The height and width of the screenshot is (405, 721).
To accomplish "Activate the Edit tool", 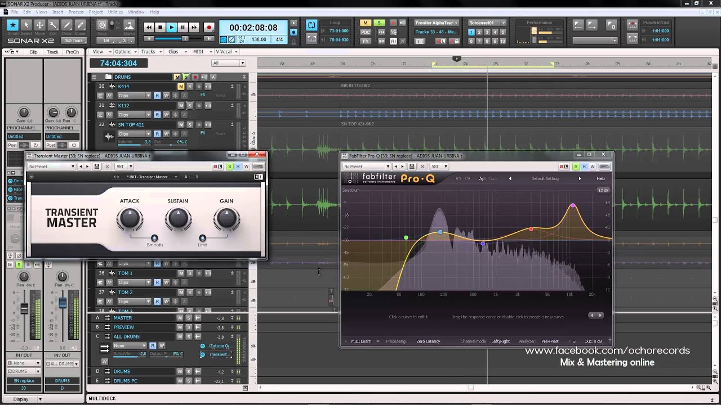I will pyautogui.click(x=54, y=25).
